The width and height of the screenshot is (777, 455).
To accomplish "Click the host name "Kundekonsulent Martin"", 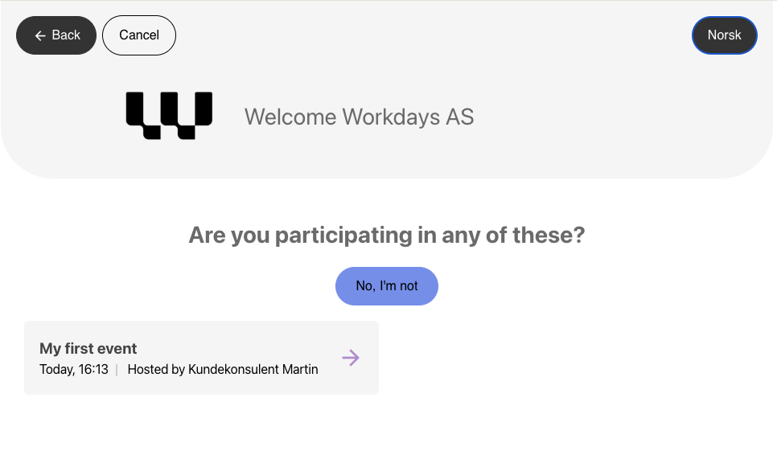I will pos(253,370).
